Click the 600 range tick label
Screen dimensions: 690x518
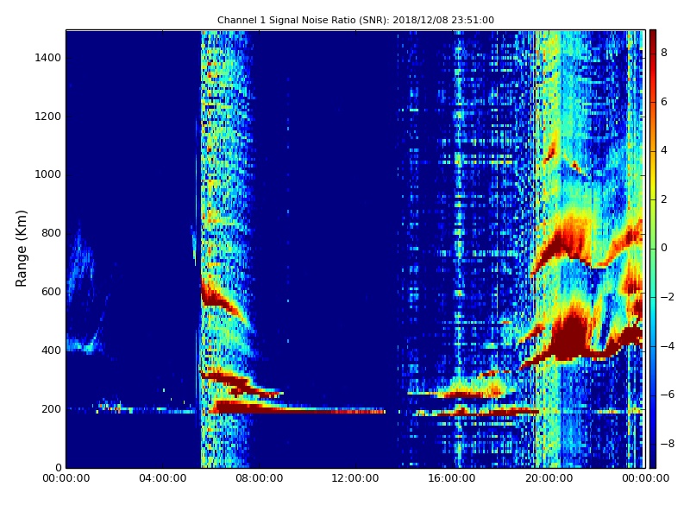pyautogui.click(x=51, y=292)
